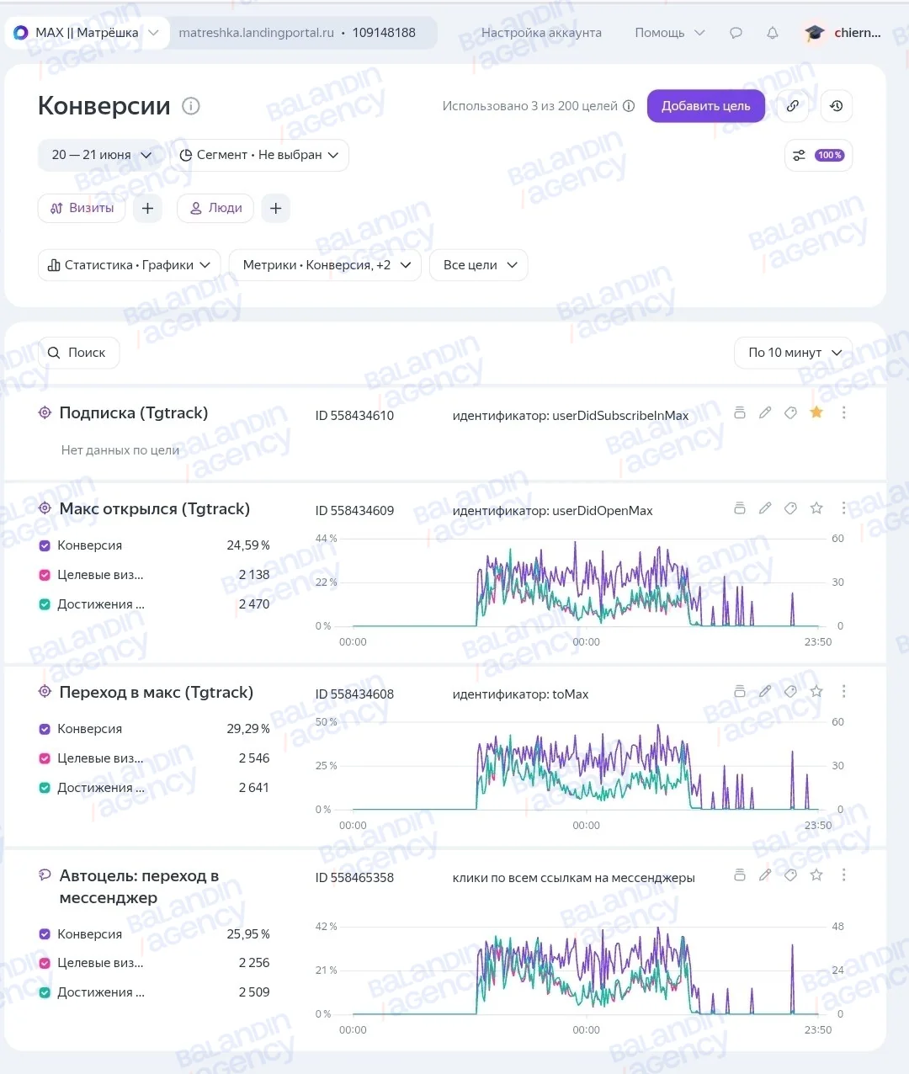Click the stacked-layers icon for Автоцель goal
This screenshot has height=1074, width=909.
click(740, 875)
